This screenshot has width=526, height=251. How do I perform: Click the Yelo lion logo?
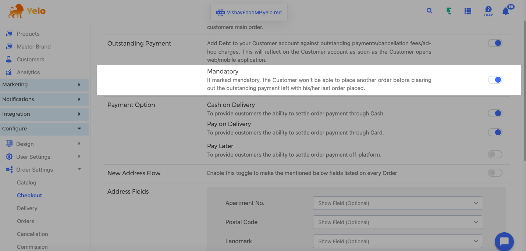(x=27, y=11)
